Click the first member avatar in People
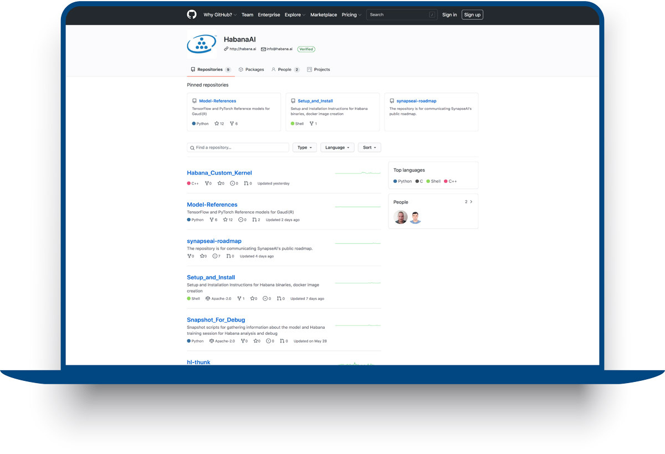665x454 pixels. coord(401,217)
